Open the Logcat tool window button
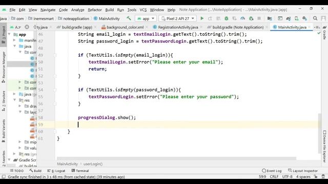Viewport: 328px width, 184px height. click(x=56, y=171)
